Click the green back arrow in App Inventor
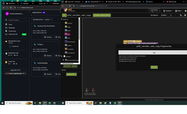This screenshot has width=187, height=114. [64, 15]
